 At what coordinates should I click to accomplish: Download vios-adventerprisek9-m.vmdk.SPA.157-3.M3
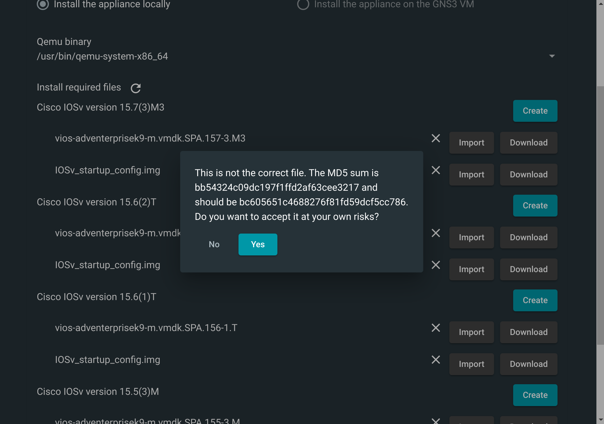click(528, 142)
